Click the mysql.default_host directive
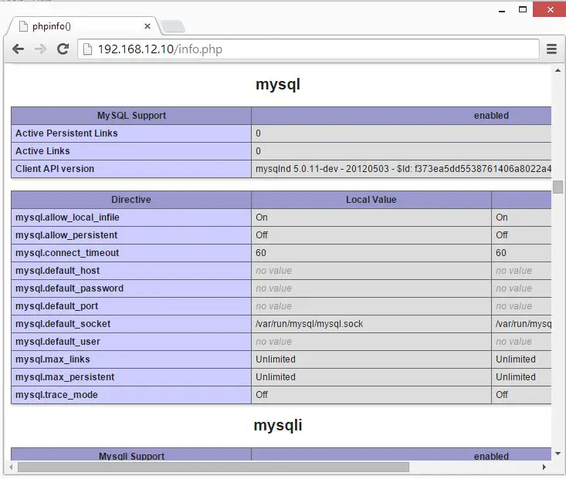This screenshot has width=566, height=479. click(x=57, y=270)
